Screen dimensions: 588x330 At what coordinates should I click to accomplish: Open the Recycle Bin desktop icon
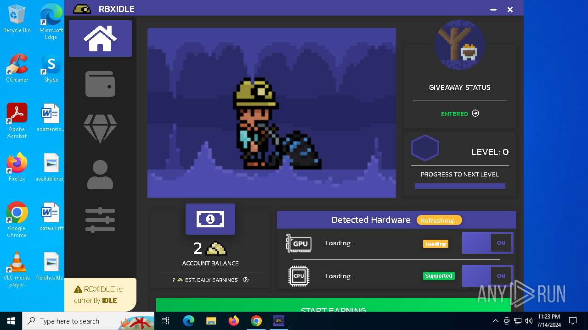(17, 19)
